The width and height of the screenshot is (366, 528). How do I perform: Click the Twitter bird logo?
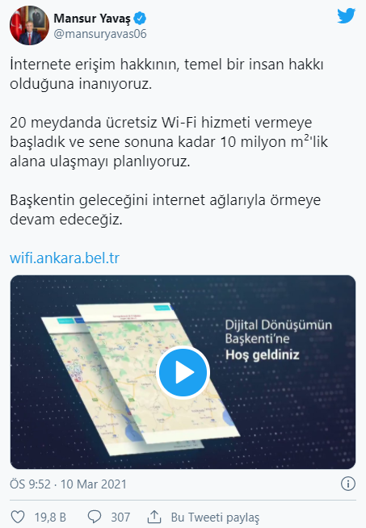pos(346,16)
